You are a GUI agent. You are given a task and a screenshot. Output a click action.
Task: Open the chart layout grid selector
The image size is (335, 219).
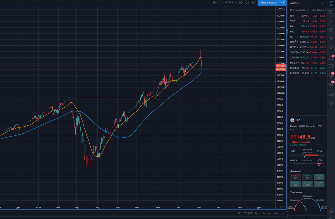215,3
